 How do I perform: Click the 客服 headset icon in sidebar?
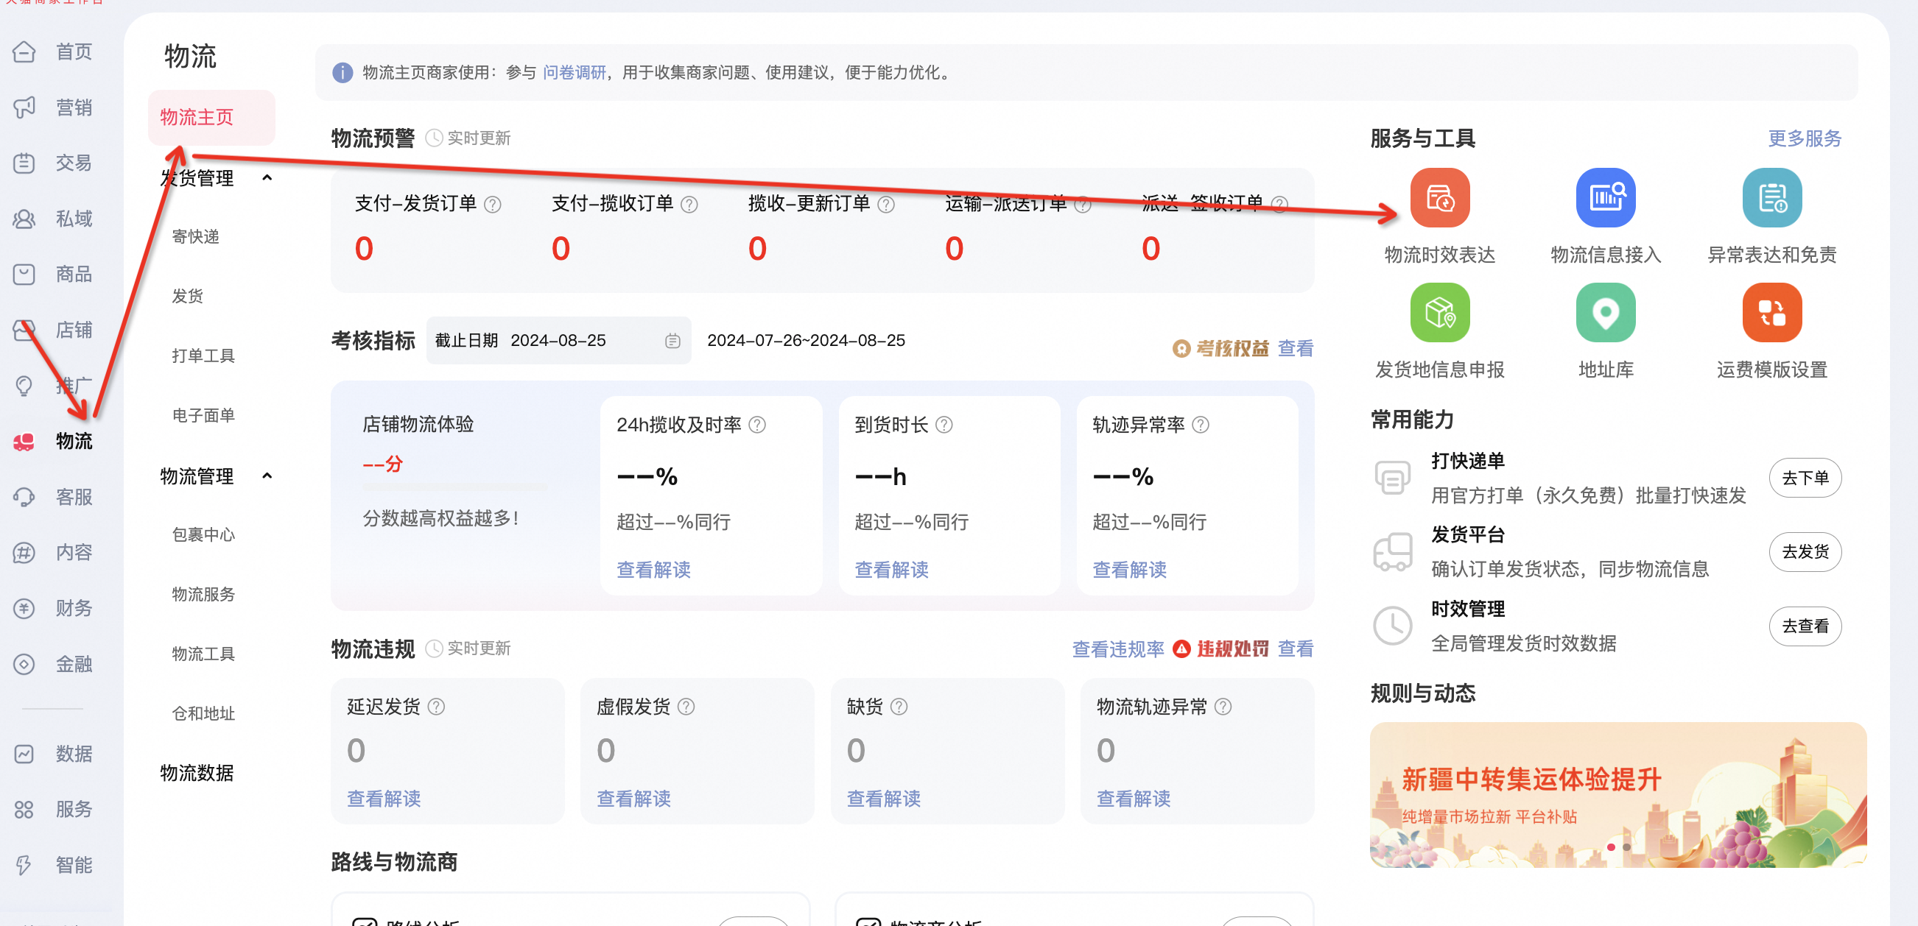pyautogui.click(x=24, y=497)
